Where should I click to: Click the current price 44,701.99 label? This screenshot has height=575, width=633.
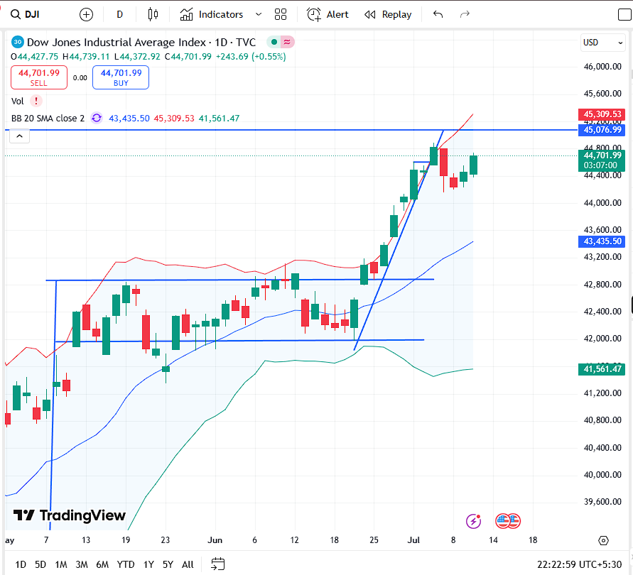[x=602, y=155]
